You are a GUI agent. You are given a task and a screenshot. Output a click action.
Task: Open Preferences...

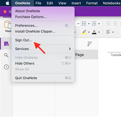point(43,25)
